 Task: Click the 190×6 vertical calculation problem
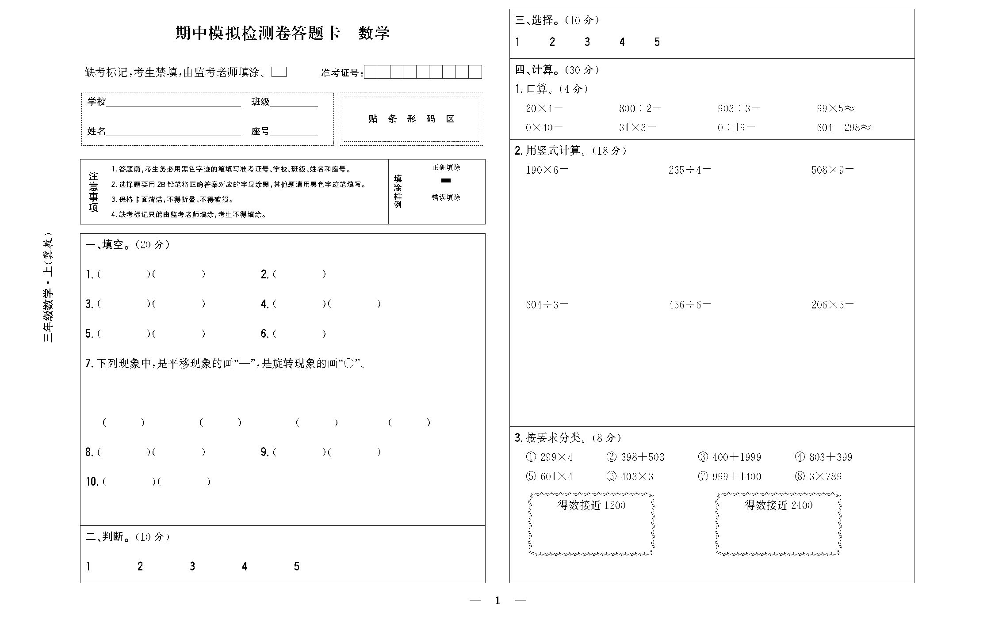click(x=547, y=170)
